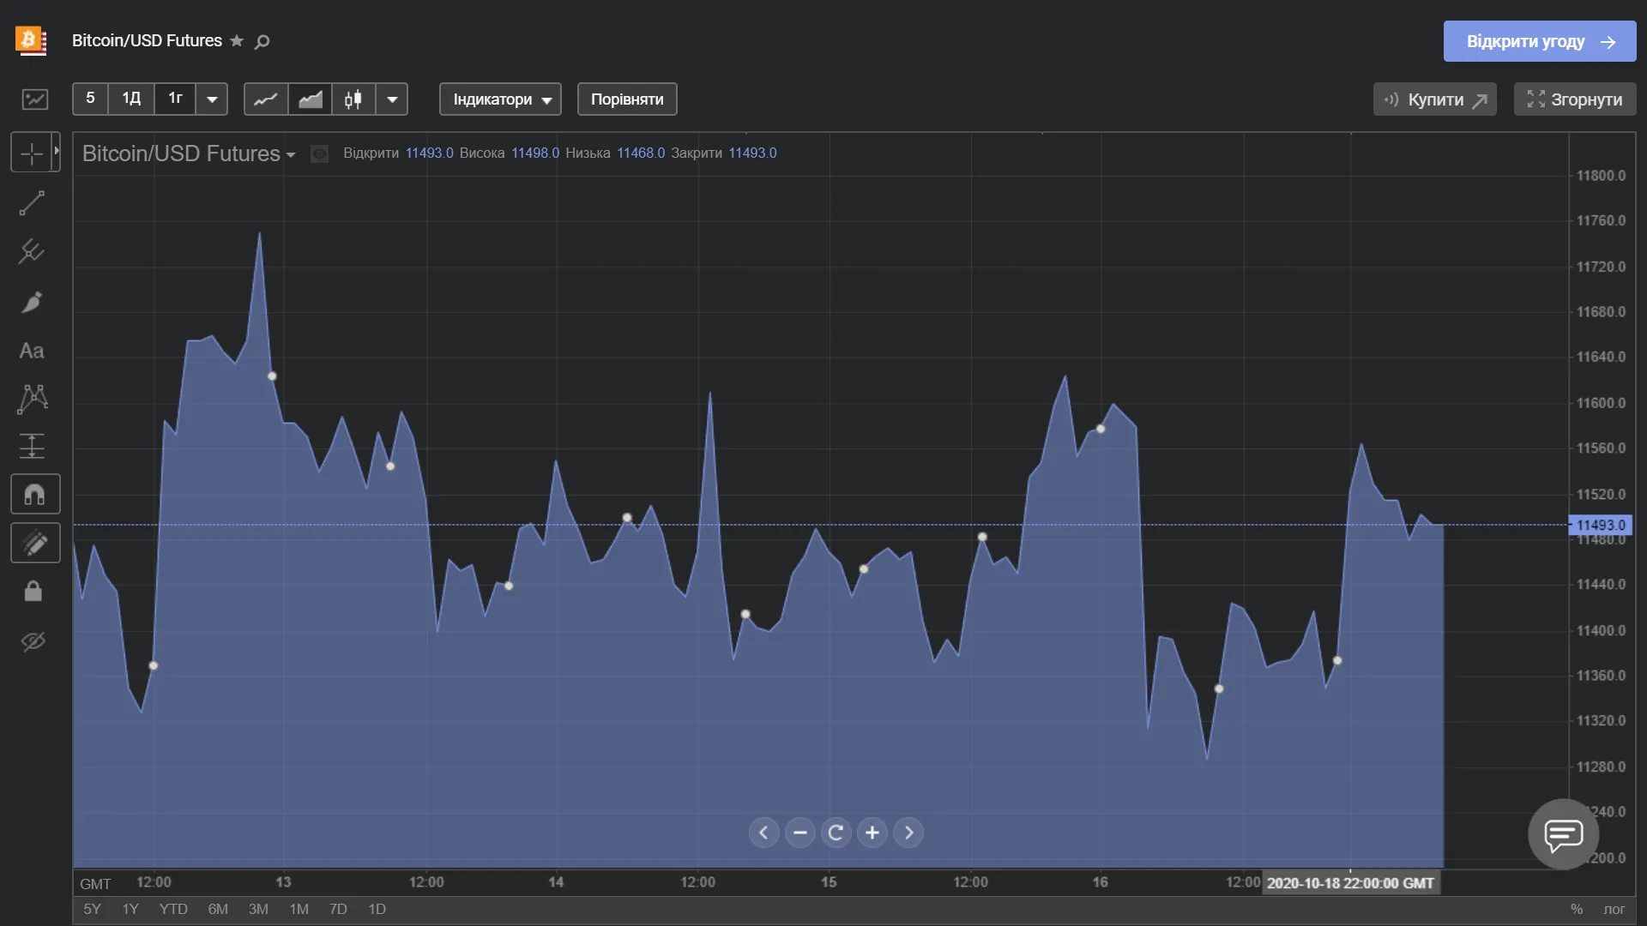Open the time interval dropdown arrow

click(x=212, y=99)
